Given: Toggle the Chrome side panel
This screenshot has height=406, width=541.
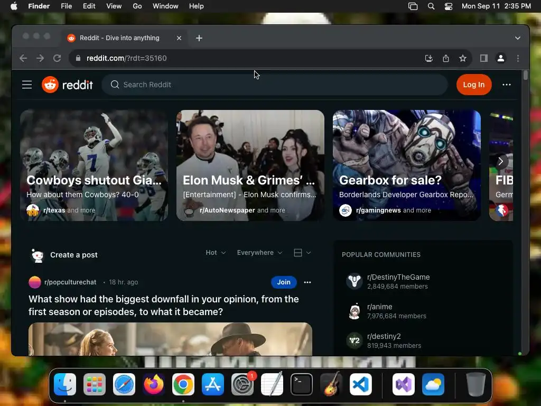Looking at the screenshot, I should [484, 58].
